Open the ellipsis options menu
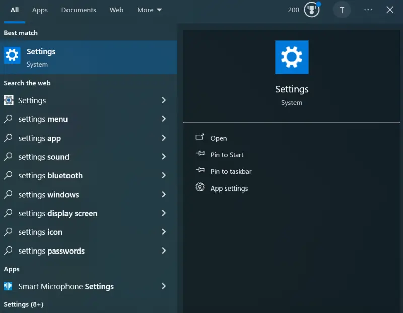Screen dimensions: 403x313 (368, 10)
